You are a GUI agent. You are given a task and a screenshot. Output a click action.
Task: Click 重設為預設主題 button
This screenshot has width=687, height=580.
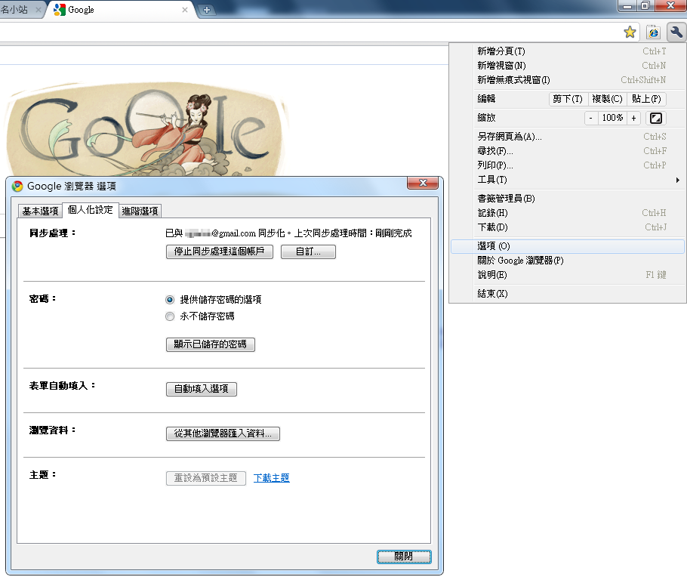tap(206, 478)
